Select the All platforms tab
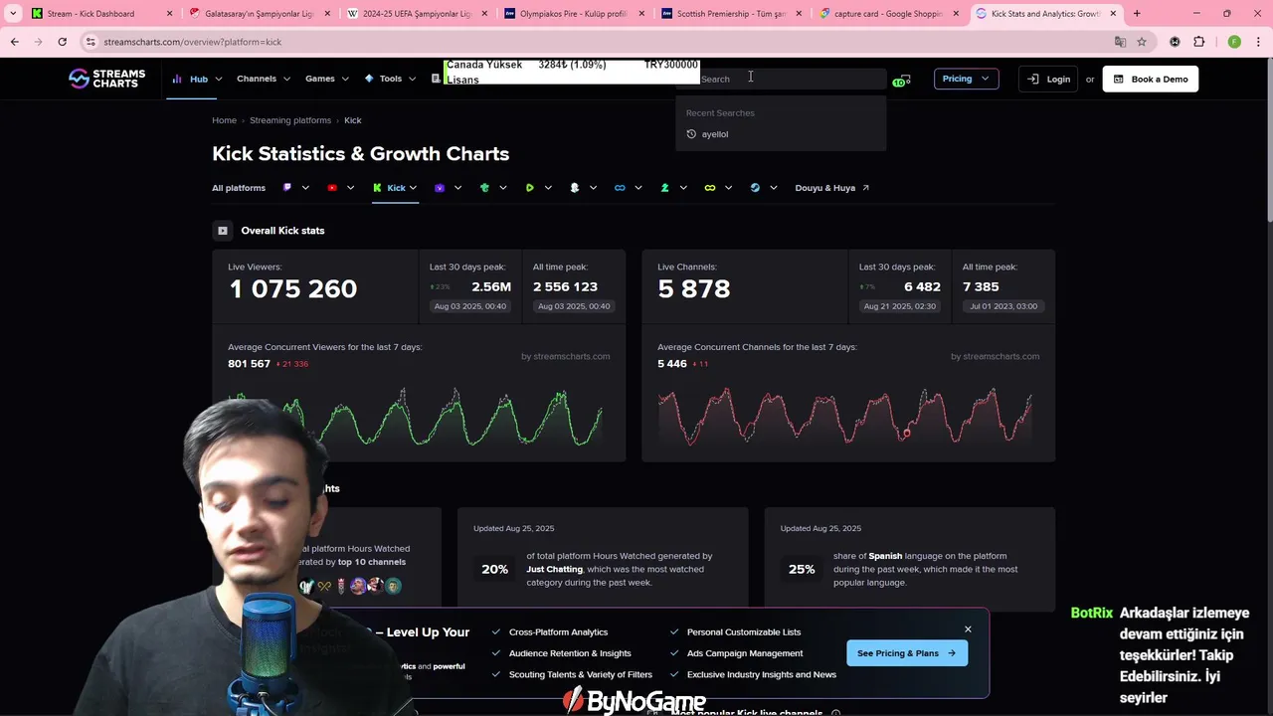This screenshot has width=1273, height=716. 239,188
